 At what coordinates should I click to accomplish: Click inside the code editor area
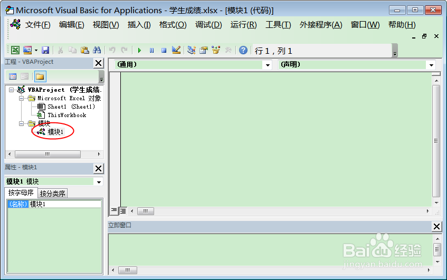coord(276,140)
